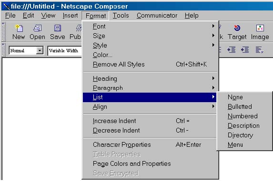
Task: Select Remove All Styles menu entry
Action: tap(150, 65)
